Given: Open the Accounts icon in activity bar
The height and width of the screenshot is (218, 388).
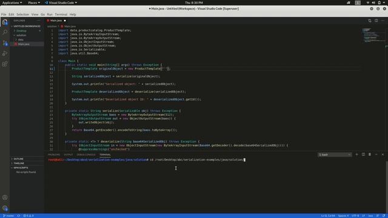Looking at the screenshot, I should click(5, 197).
